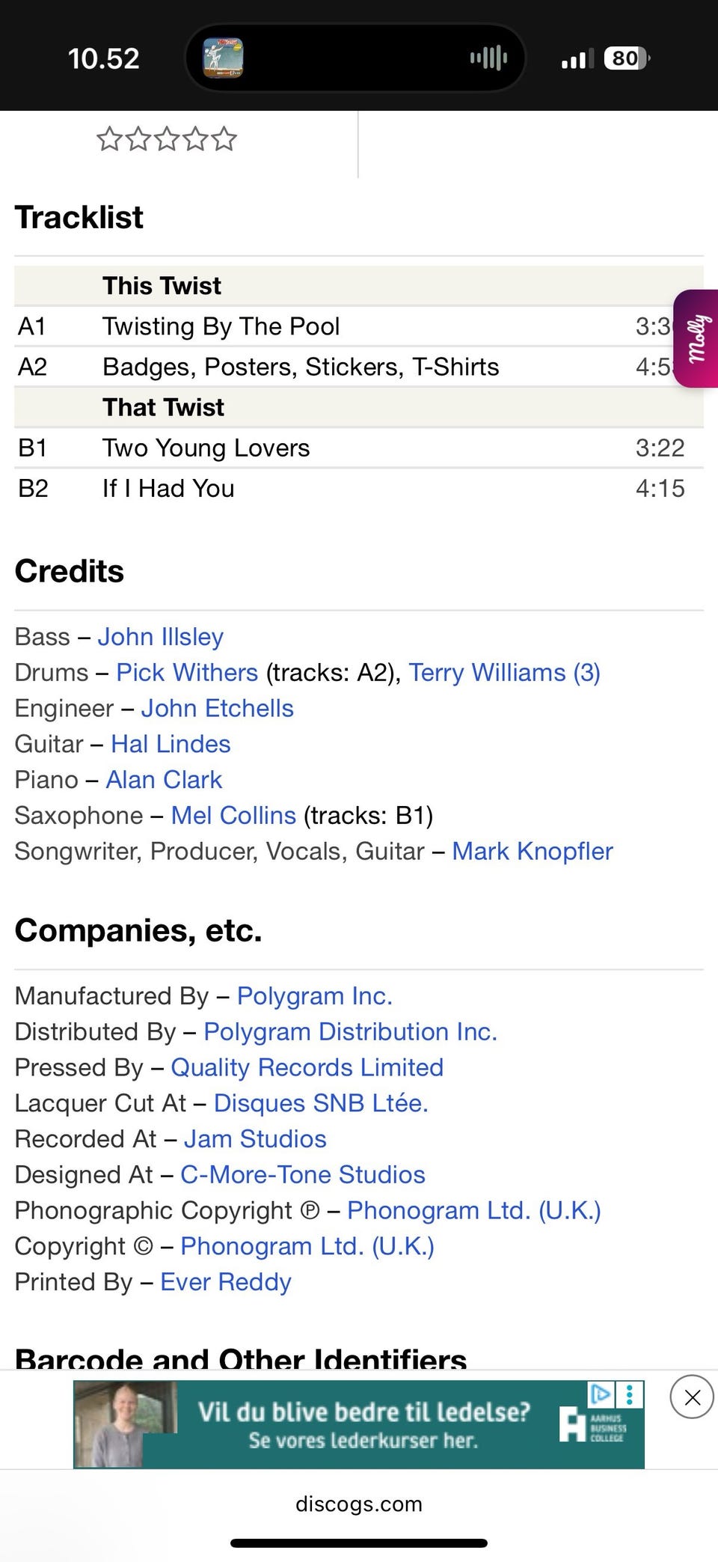Screen dimensions: 718x1562
Task: Close the bottom ad banner
Action: pyautogui.click(x=692, y=1397)
